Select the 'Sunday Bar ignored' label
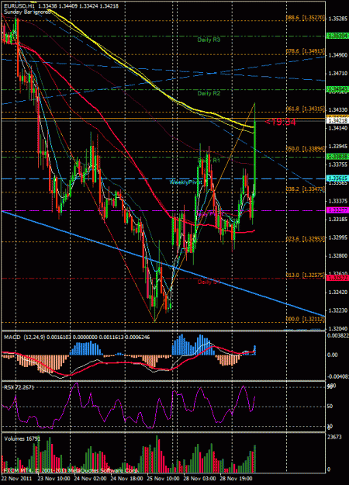349x485 pixels. coord(27,12)
